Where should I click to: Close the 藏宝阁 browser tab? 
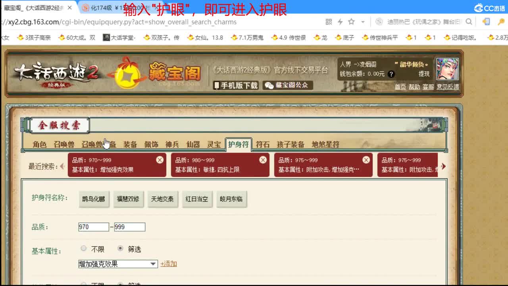coord(70,8)
